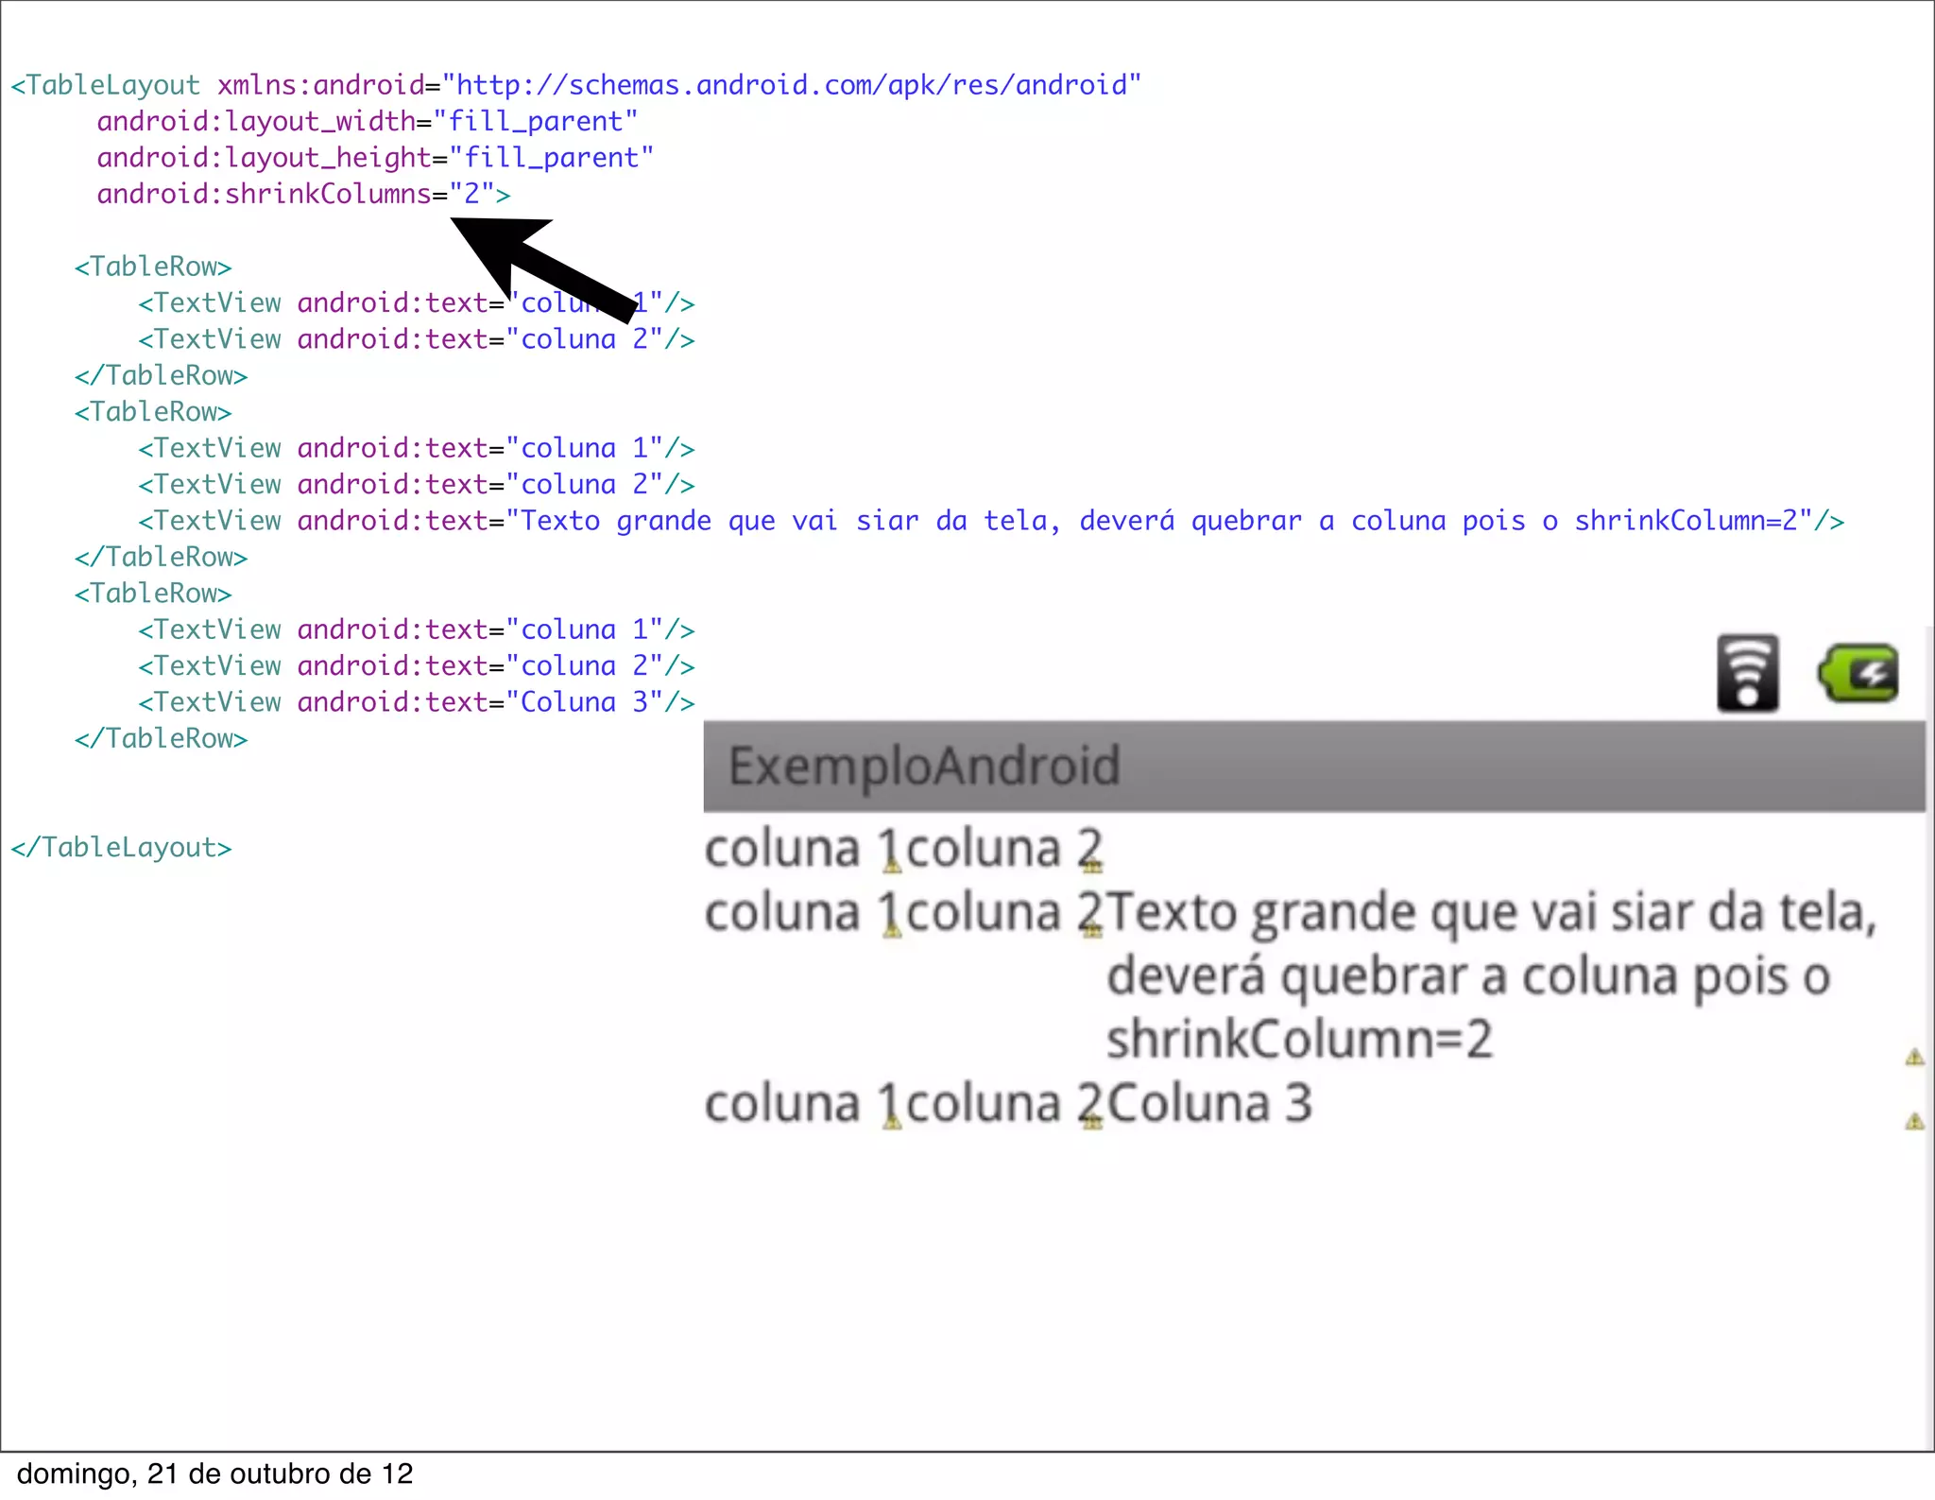Click the android:layout_height="fill_parent" line
Viewport: 1935px width, 1500px height.
[x=375, y=158]
